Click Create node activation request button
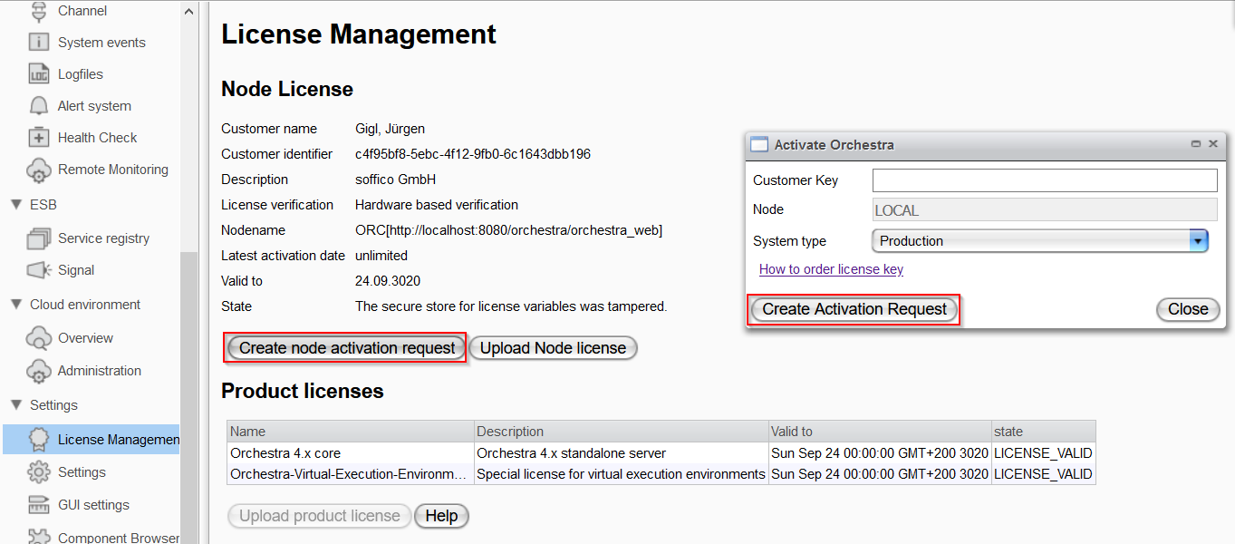The width and height of the screenshot is (1235, 544). pos(347,348)
